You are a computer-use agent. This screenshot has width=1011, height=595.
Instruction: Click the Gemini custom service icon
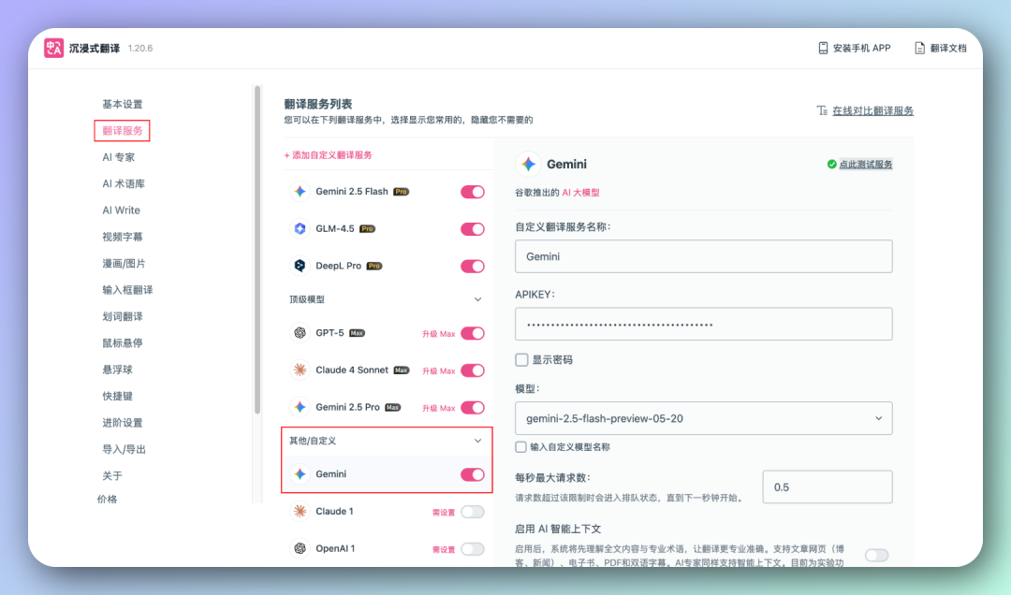(300, 473)
